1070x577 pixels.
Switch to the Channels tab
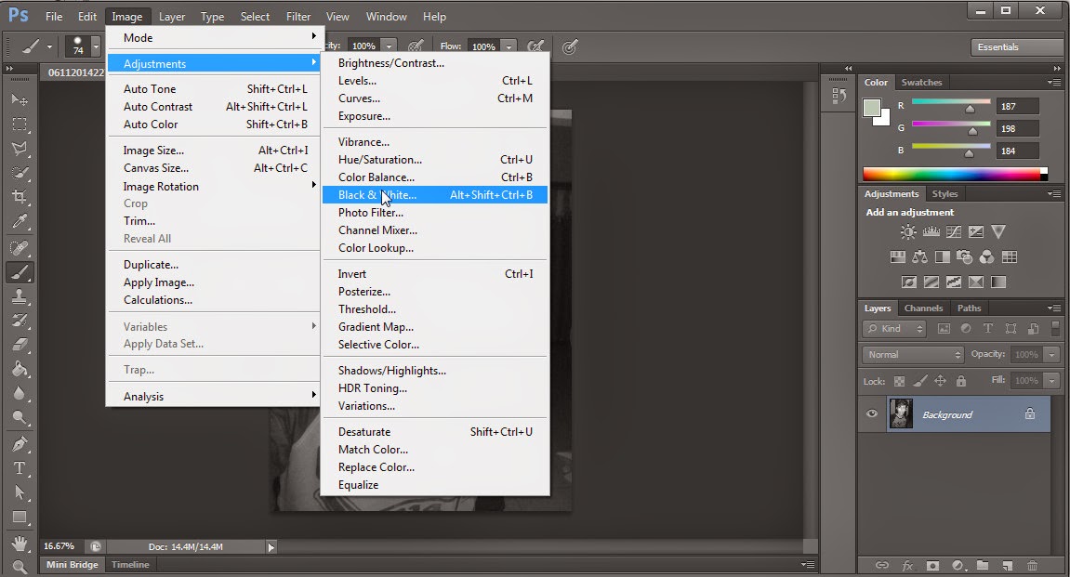(923, 308)
